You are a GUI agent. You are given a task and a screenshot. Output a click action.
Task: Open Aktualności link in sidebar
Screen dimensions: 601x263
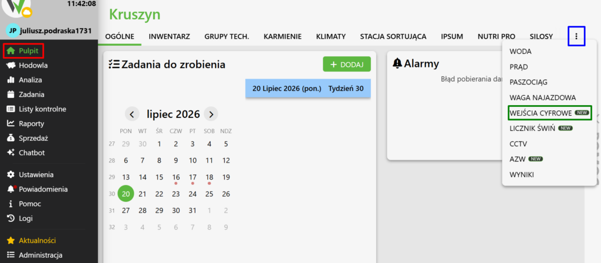(37, 241)
